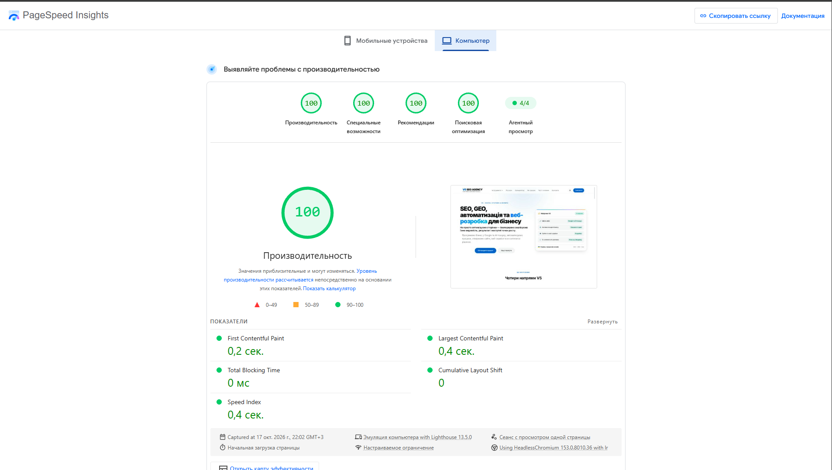Click the laptop icon in Компьютер tab
832x470 pixels.
[447, 41]
